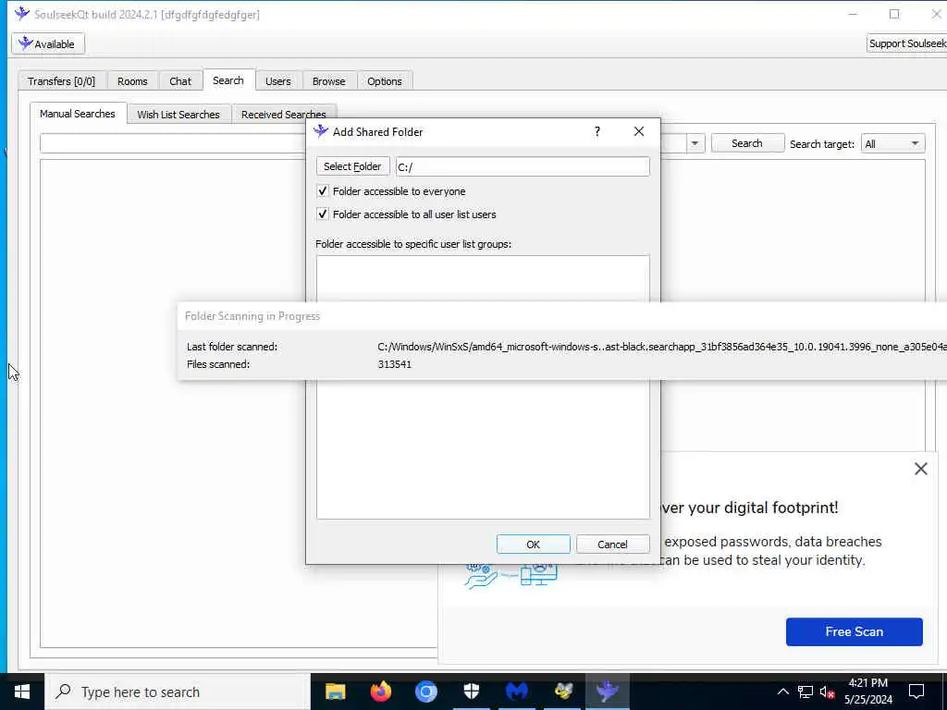Open the search history dropdown arrow

[695, 143]
